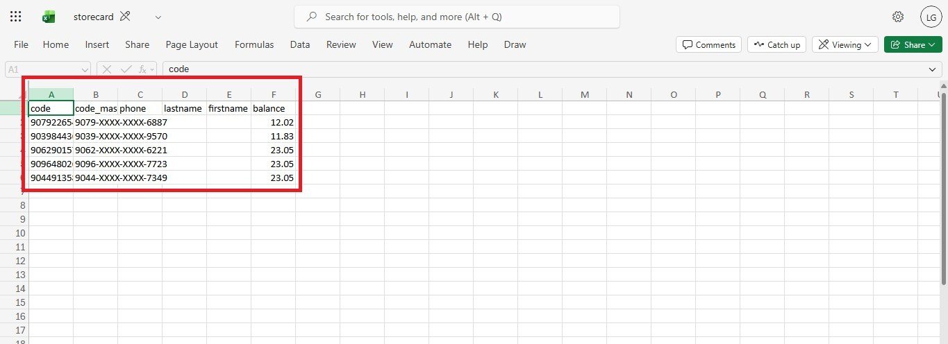Expand the file name chevron next to storecard
Image resolution: width=948 pixels, height=344 pixels.
[x=158, y=17]
